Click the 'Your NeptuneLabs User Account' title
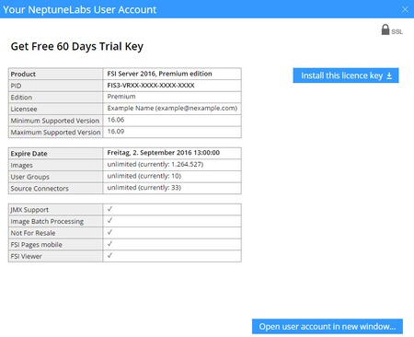 point(80,9)
